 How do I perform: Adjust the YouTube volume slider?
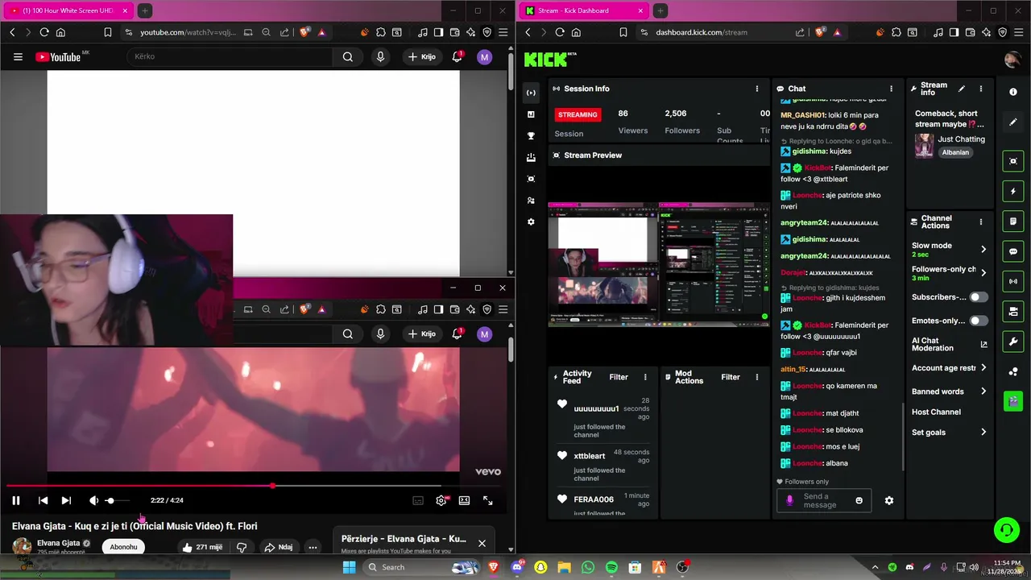pyautogui.click(x=116, y=500)
